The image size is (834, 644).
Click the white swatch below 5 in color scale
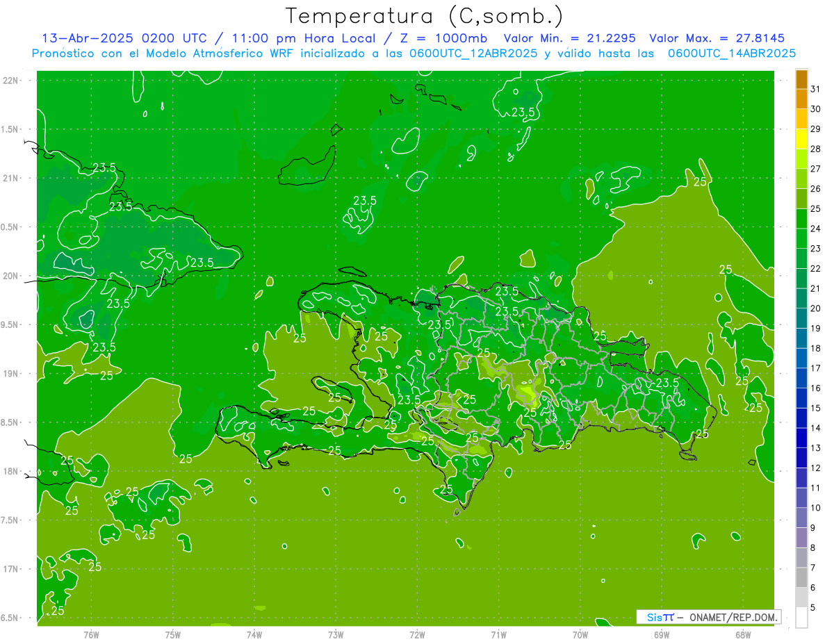(x=801, y=618)
